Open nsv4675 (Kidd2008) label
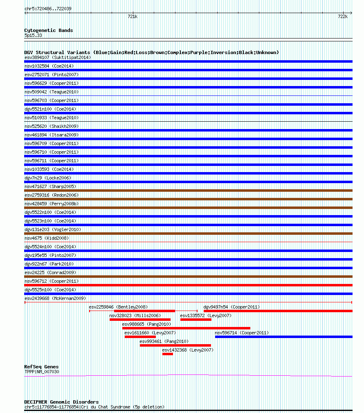This screenshot has height=413, width=364. [47, 238]
